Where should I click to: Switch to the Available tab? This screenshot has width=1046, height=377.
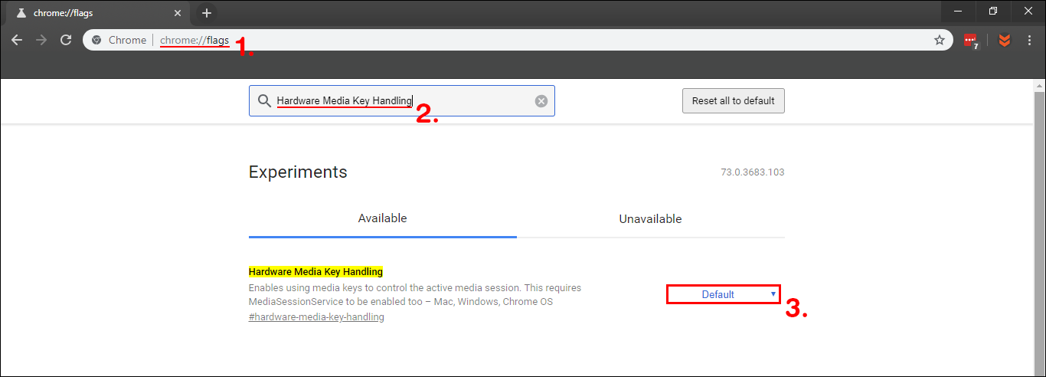click(x=383, y=218)
